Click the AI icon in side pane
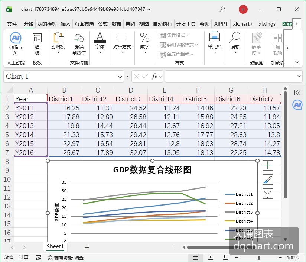The height and width of the screenshot is (262, 306). coord(297,105)
